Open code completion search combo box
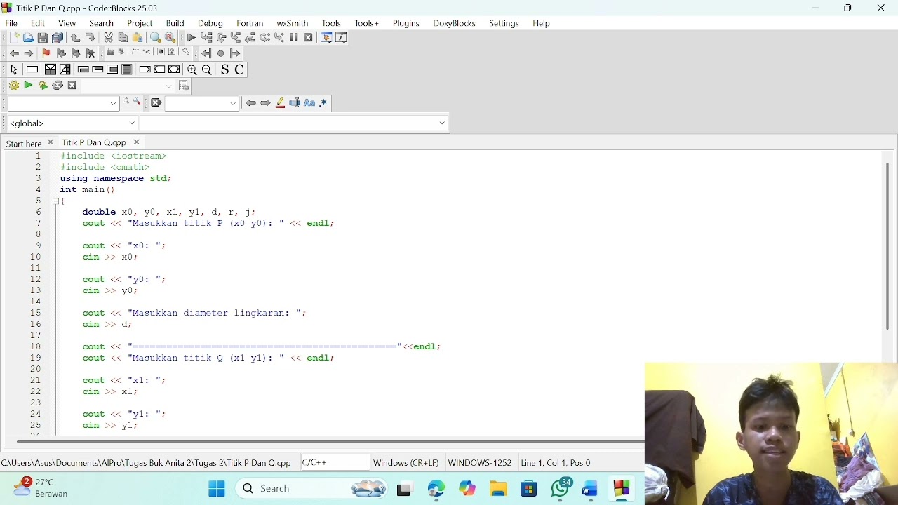Screen dimensions: 898x505 tap(63, 104)
